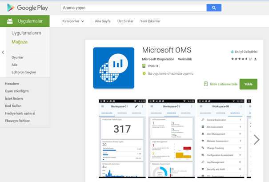Image resolution: width=269 pixels, height=182 pixels.
Task: Expand the Kategoriler dropdown
Action: coord(73,21)
